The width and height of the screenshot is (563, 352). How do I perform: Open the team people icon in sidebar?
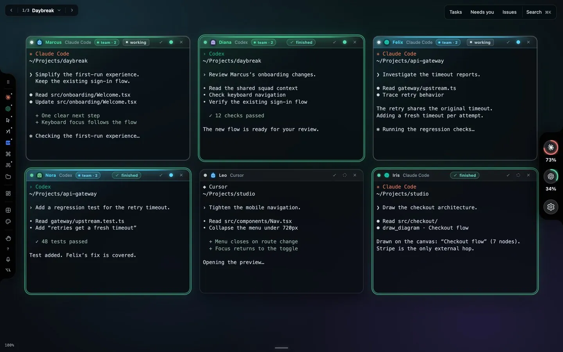tap(8, 165)
